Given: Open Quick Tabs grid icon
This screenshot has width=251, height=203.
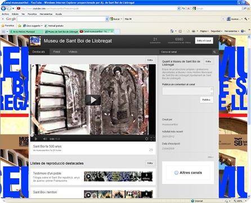Looking at the screenshot, I should click(3, 32).
